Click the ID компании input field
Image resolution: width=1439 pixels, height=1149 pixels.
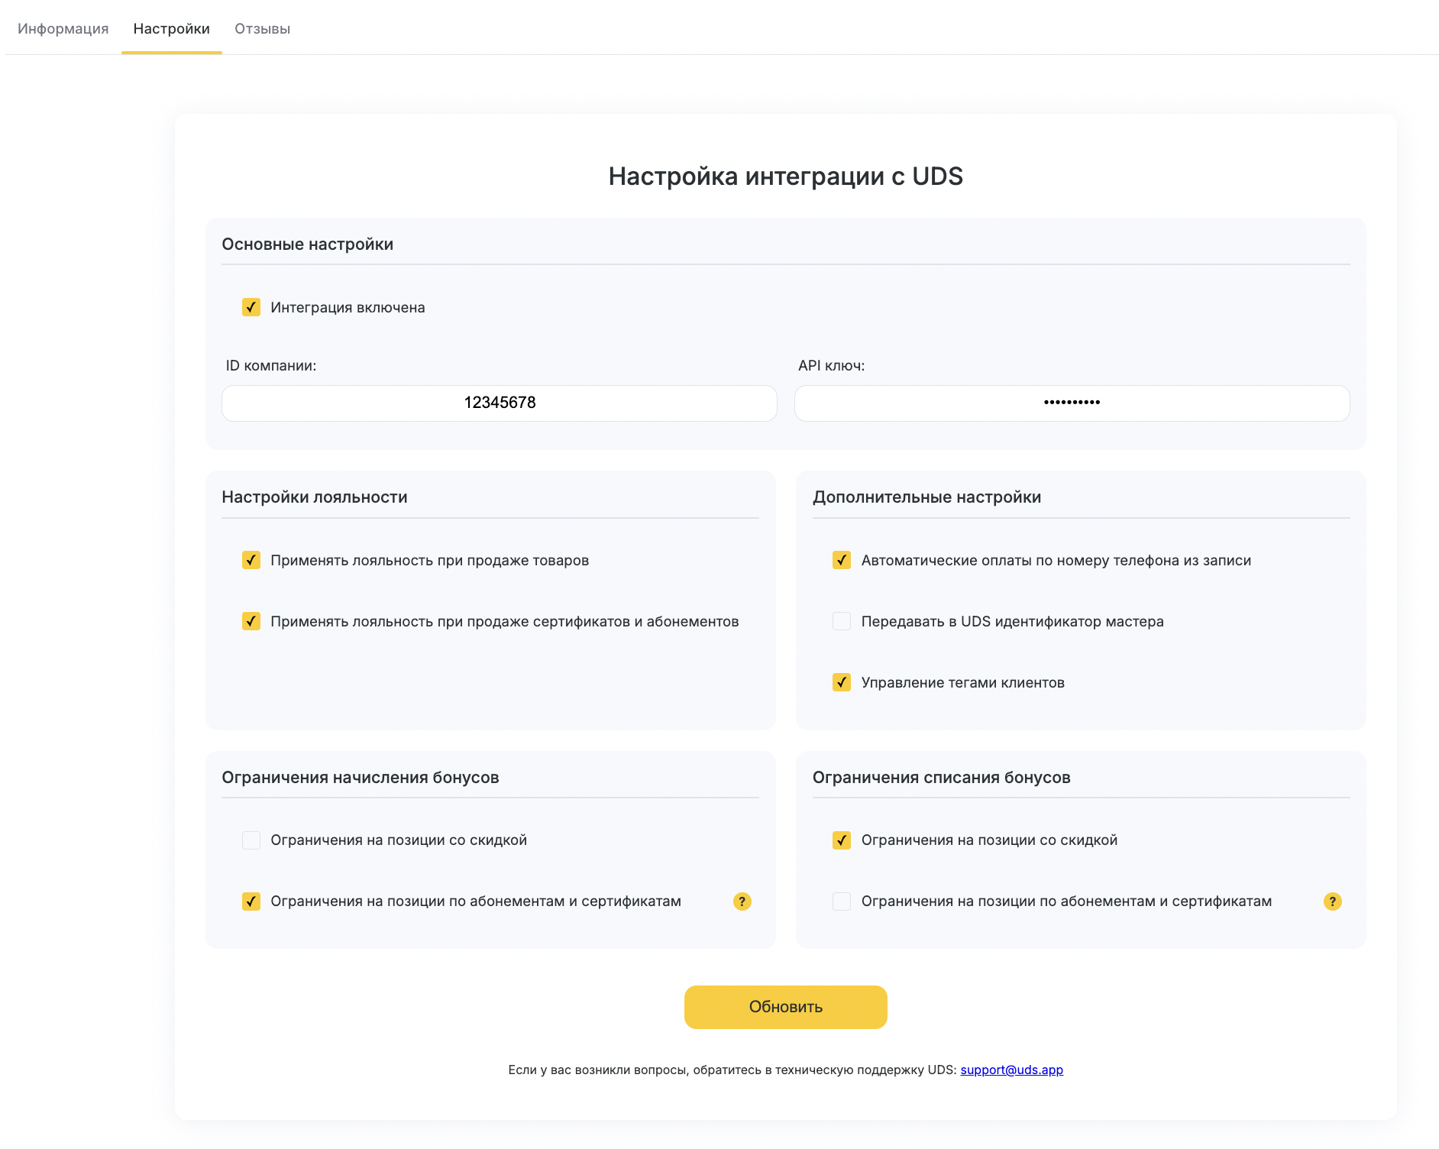click(500, 403)
